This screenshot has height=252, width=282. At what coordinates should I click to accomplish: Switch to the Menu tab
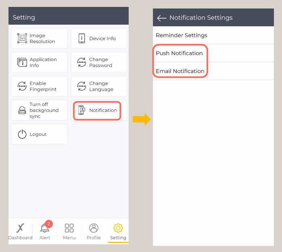[69, 231]
